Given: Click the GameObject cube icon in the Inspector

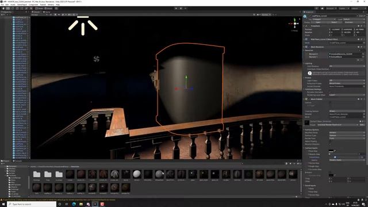Looking at the screenshot, I should click(x=305, y=16).
